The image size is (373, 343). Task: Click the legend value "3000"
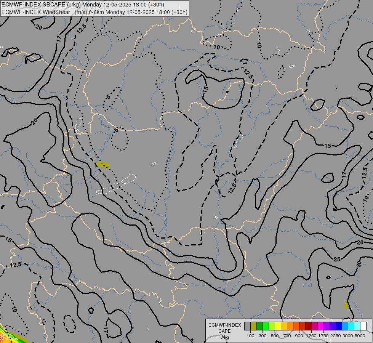(x=348, y=336)
